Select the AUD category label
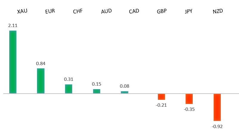The width and height of the screenshot is (239, 137). 106,12
